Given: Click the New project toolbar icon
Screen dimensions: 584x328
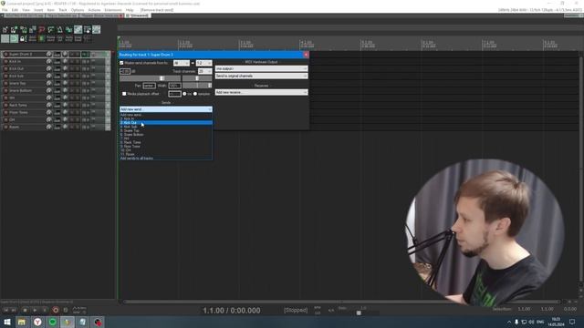Looking at the screenshot, I should click(x=5, y=29).
